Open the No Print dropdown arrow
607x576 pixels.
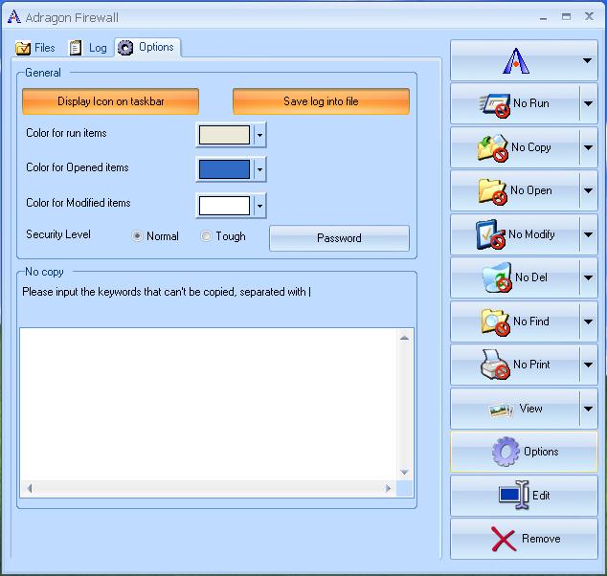(588, 365)
